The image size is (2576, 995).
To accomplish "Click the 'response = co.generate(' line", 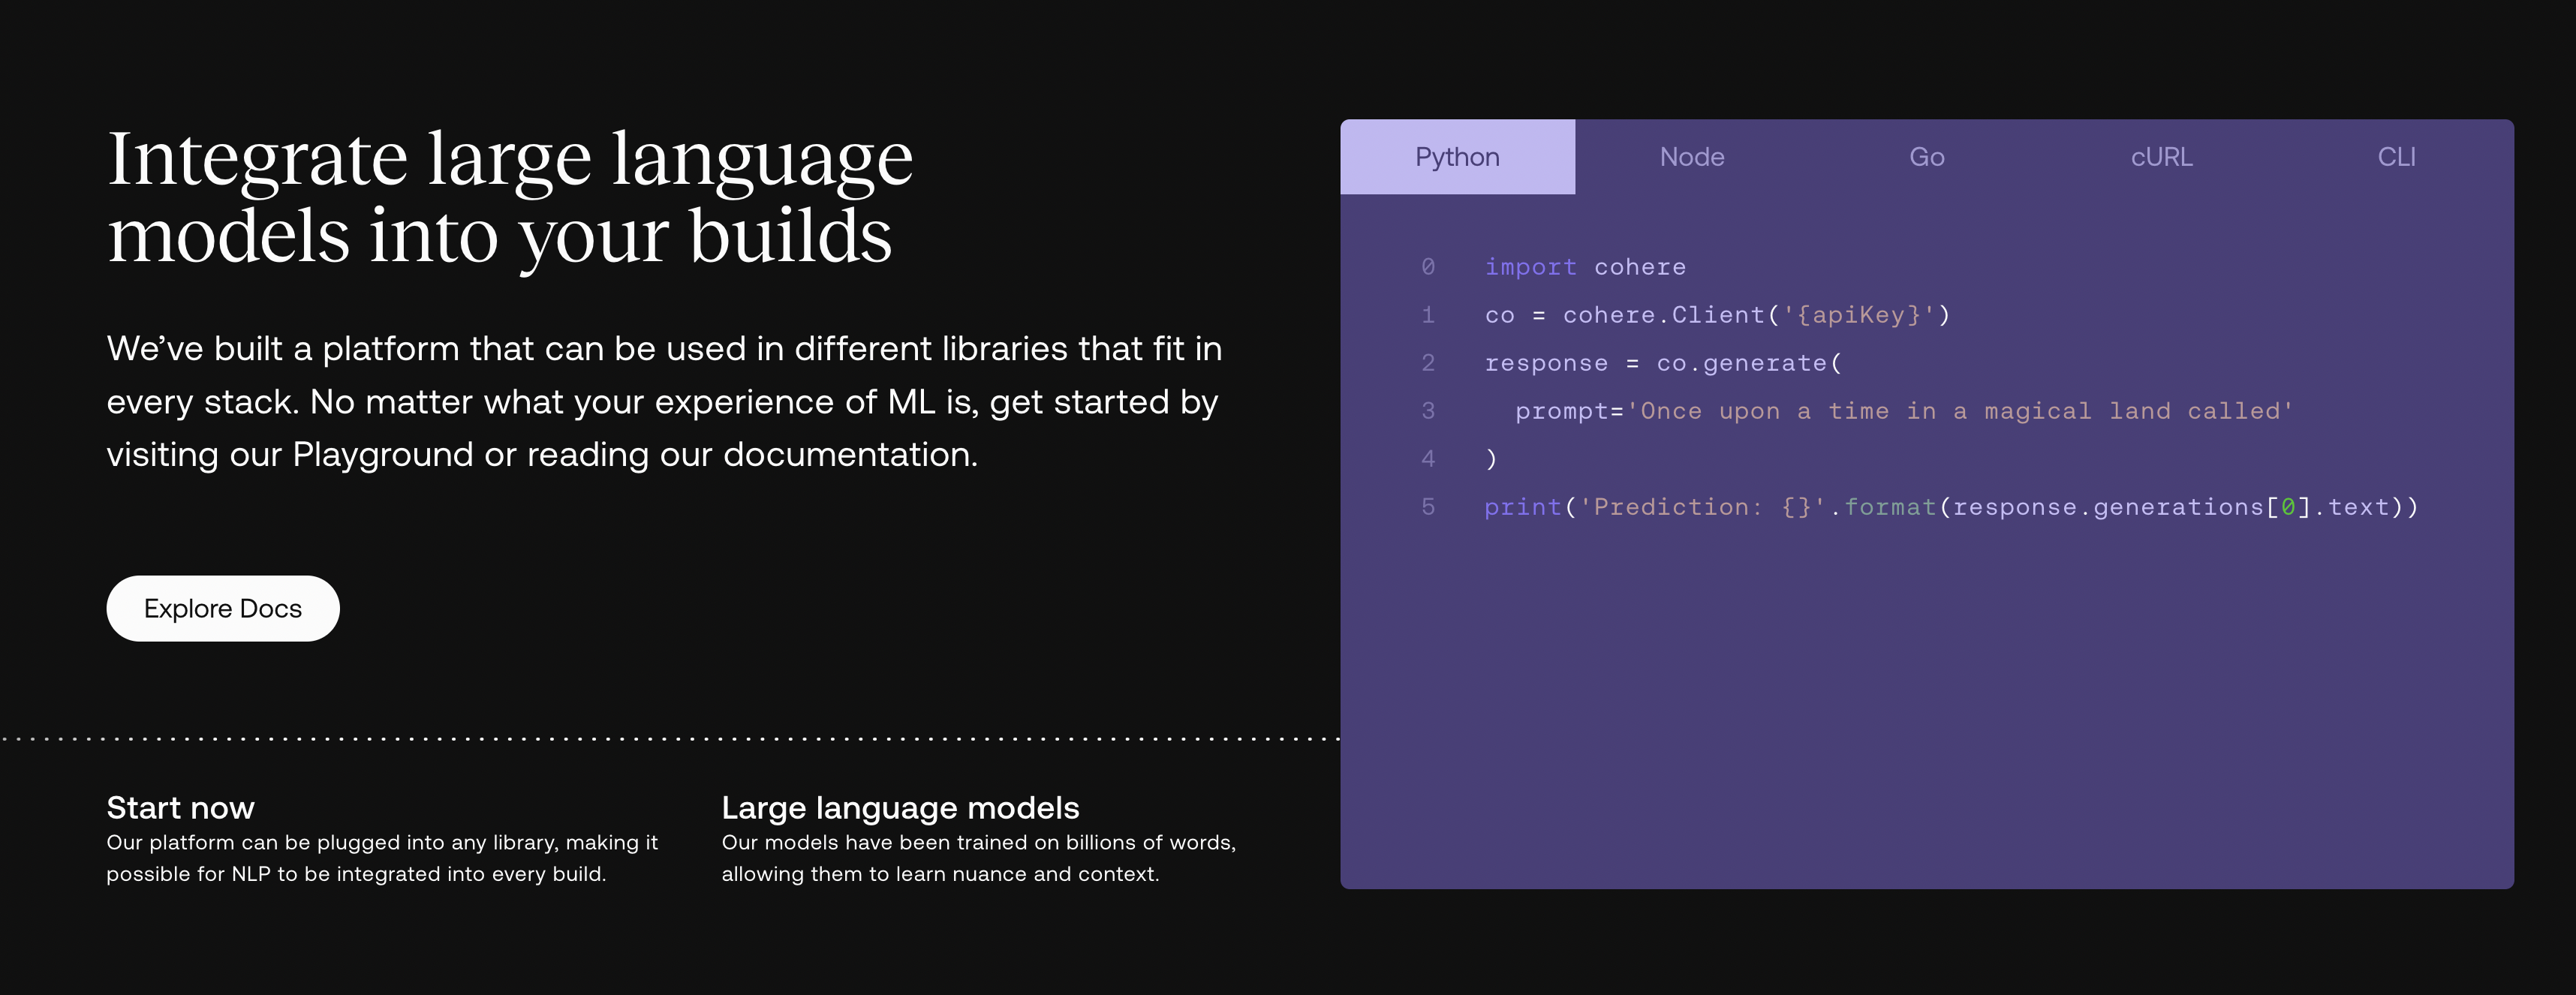I will [x=1663, y=363].
